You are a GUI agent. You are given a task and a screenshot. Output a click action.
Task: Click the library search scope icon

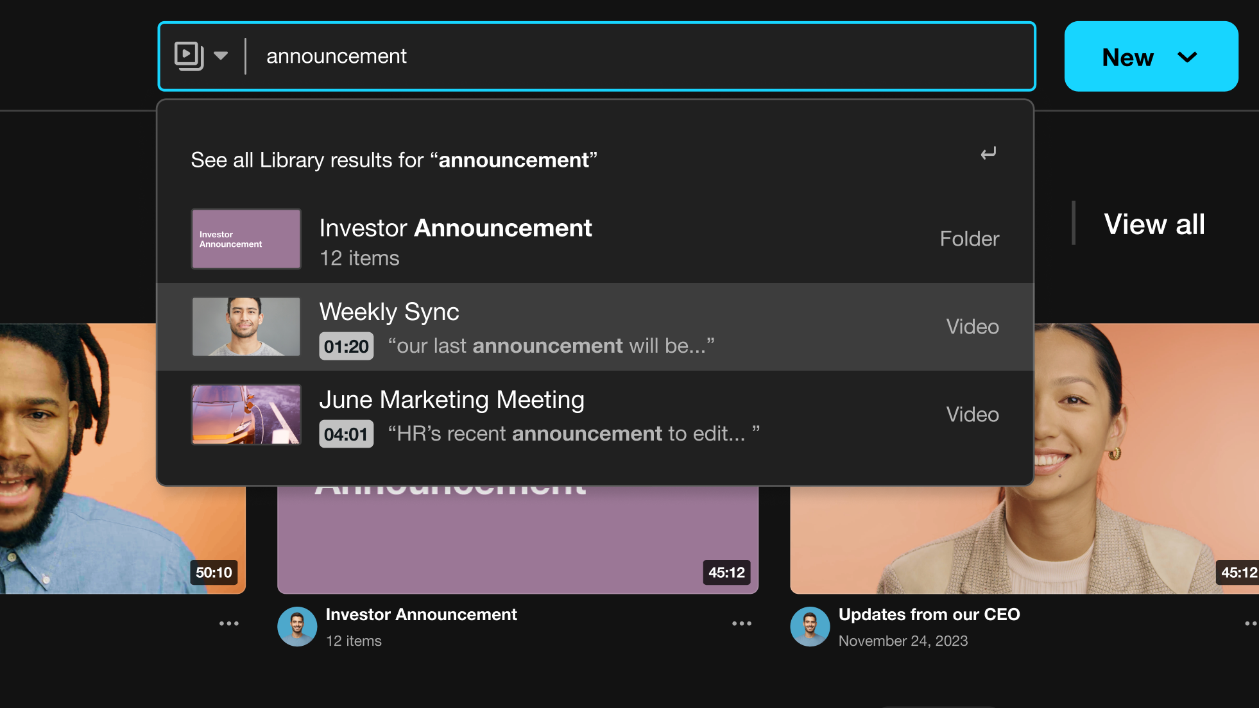[x=189, y=56]
